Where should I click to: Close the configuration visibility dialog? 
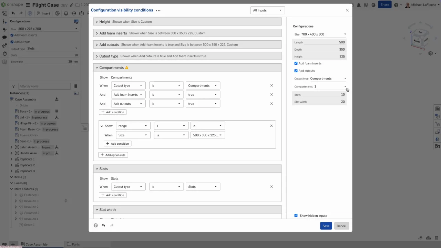(347, 10)
